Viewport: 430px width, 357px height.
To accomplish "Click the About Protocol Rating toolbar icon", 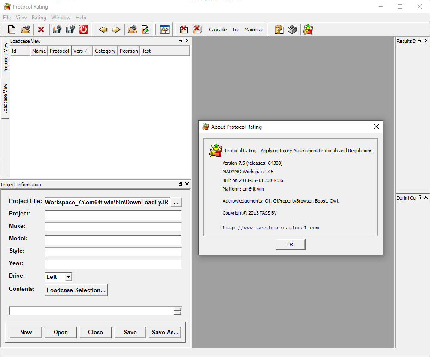I will [x=308, y=30].
